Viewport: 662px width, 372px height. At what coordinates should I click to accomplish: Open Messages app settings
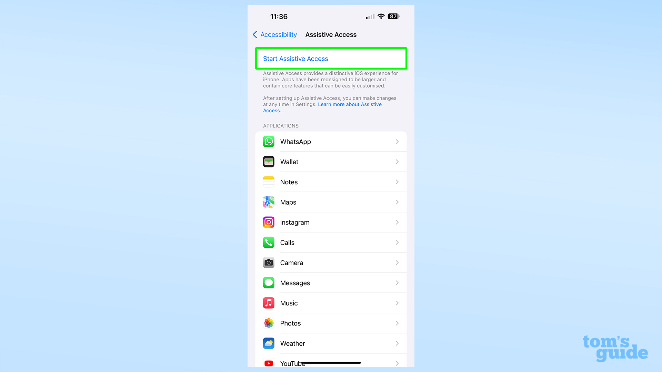331,282
